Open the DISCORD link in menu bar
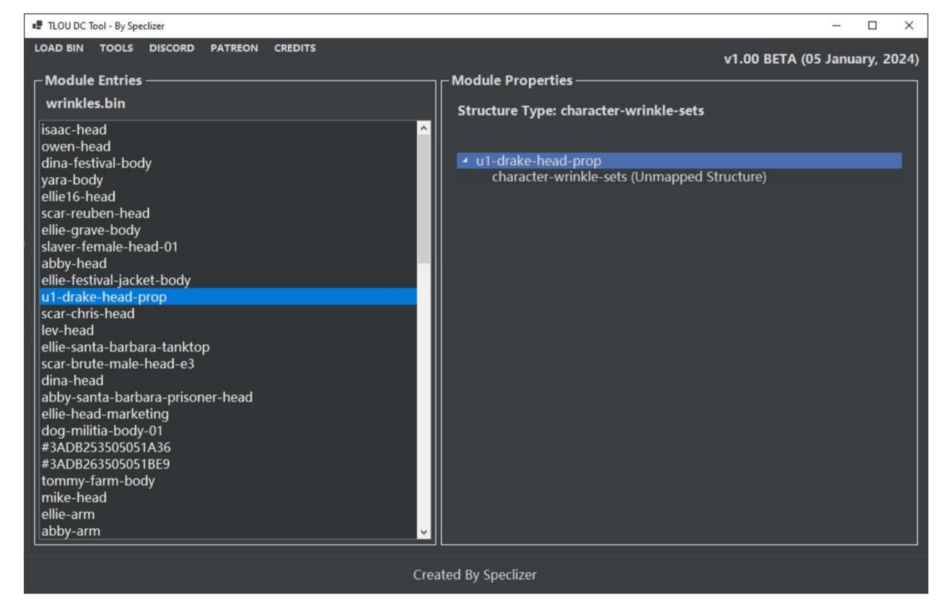Image resolution: width=947 pixels, height=603 pixels. click(171, 48)
